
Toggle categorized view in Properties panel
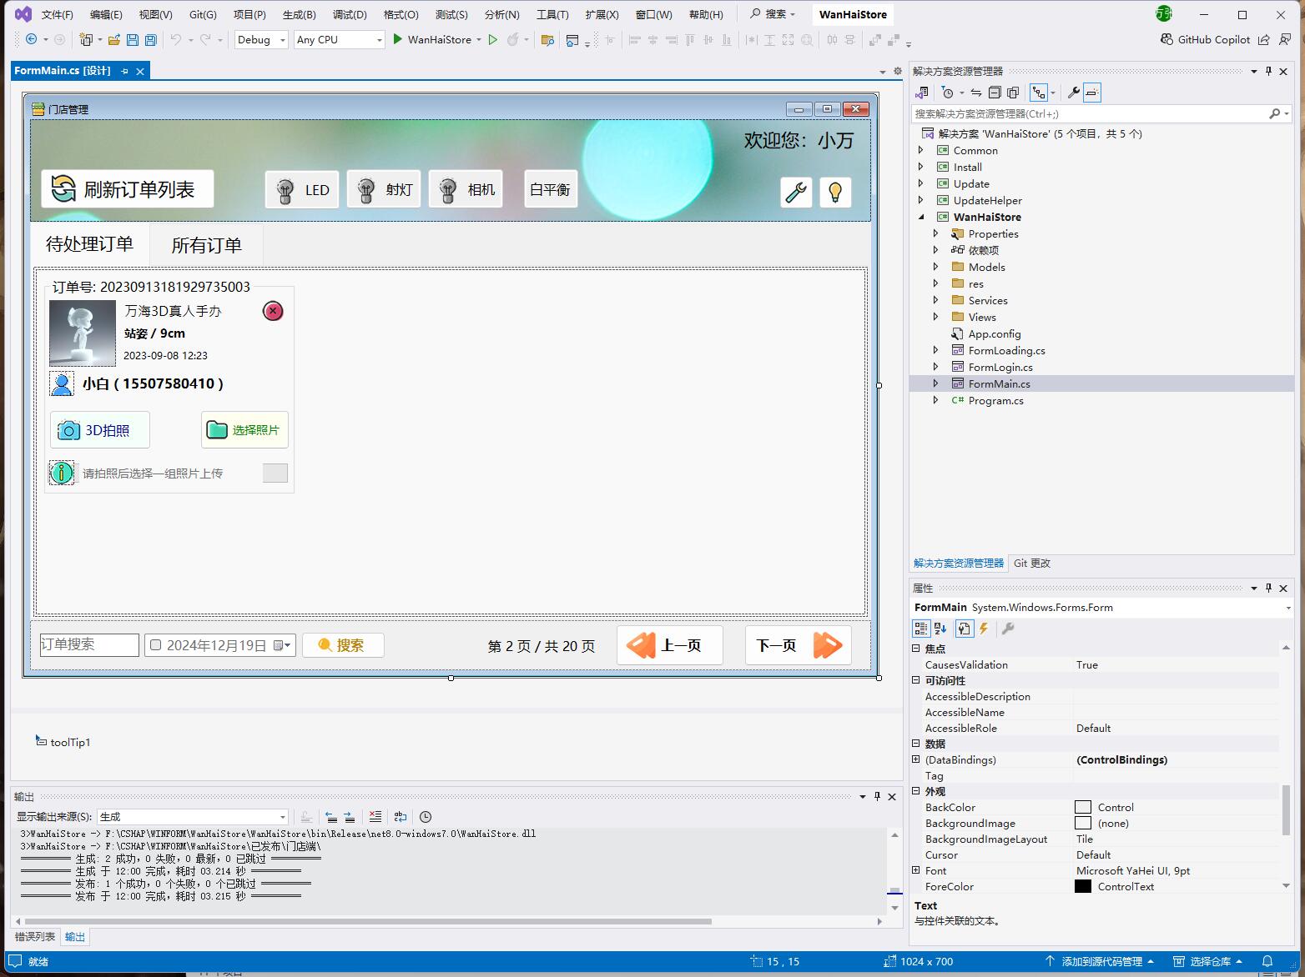(921, 629)
